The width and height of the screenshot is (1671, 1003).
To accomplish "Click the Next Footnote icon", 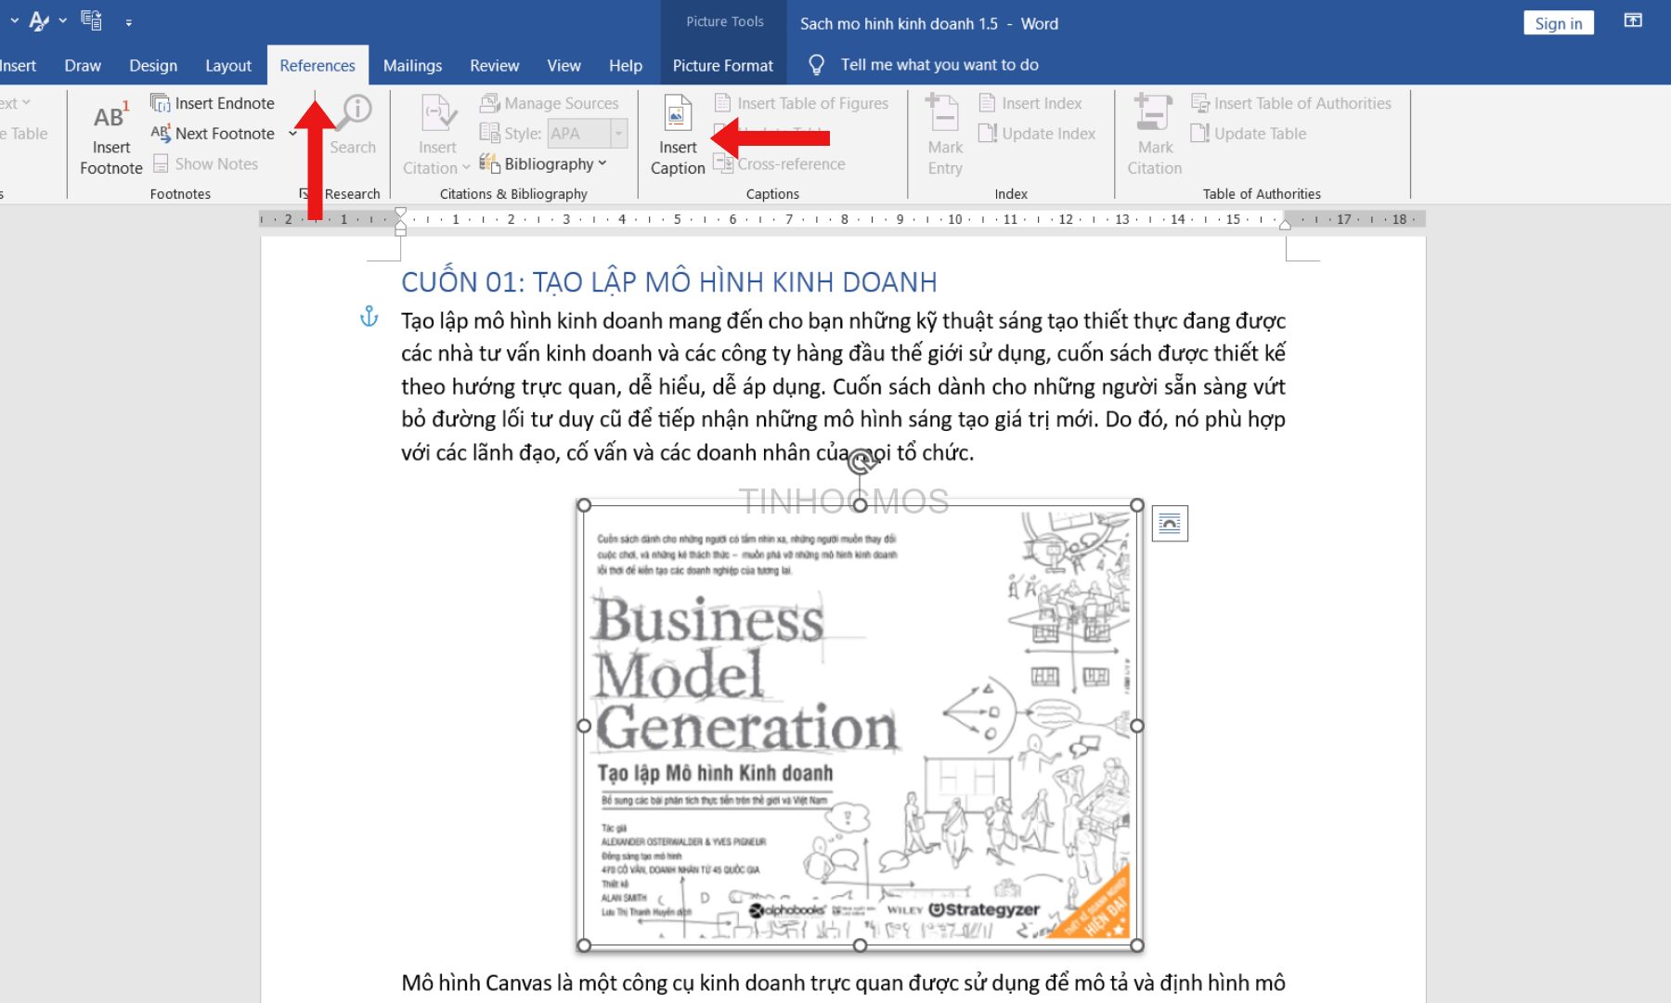I will click(x=161, y=134).
